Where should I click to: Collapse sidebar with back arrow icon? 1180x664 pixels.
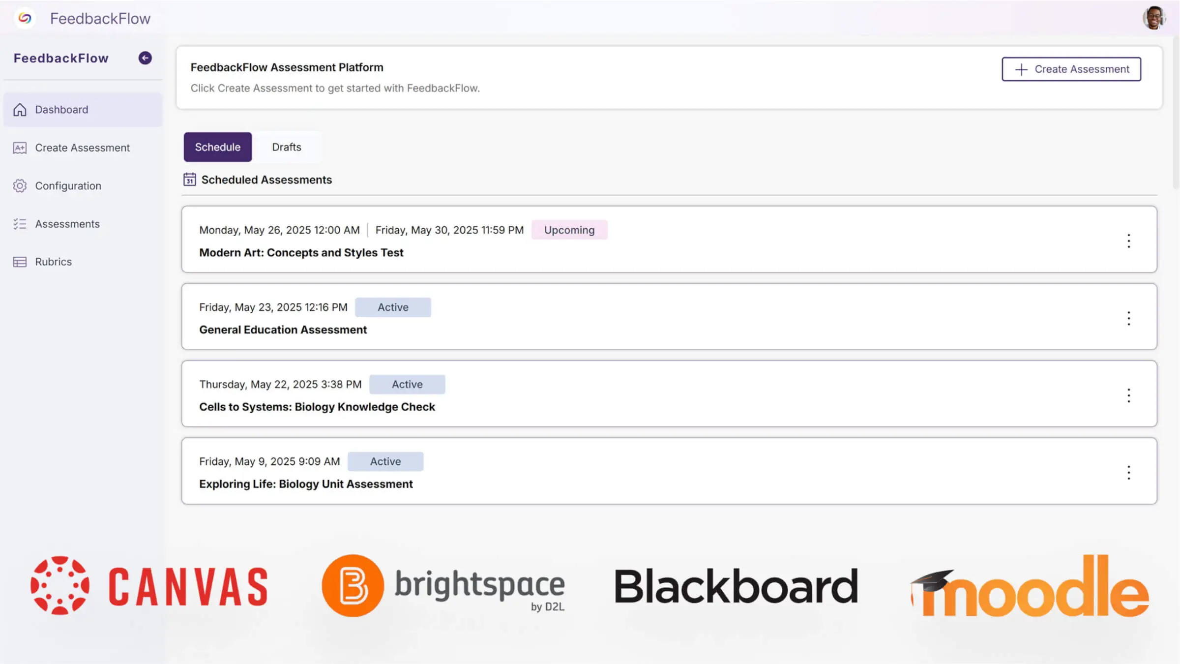(x=145, y=58)
